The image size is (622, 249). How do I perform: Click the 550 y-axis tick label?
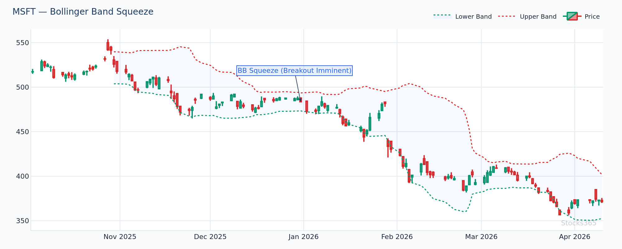click(x=22, y=43)
